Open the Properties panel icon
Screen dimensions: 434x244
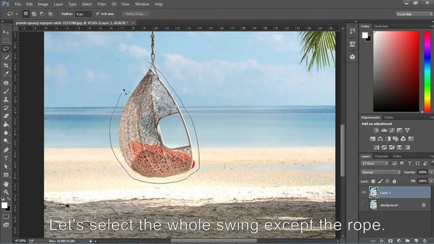tap(353, 43)
